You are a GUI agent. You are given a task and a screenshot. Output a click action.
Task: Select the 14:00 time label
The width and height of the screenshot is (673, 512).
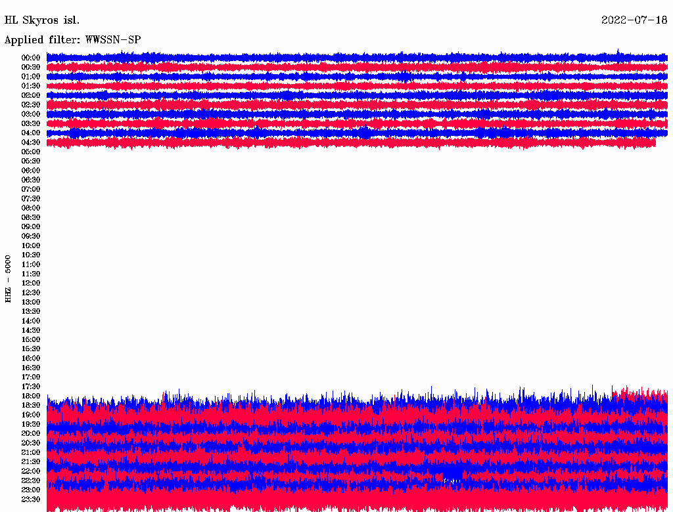(x=31, y=321)
